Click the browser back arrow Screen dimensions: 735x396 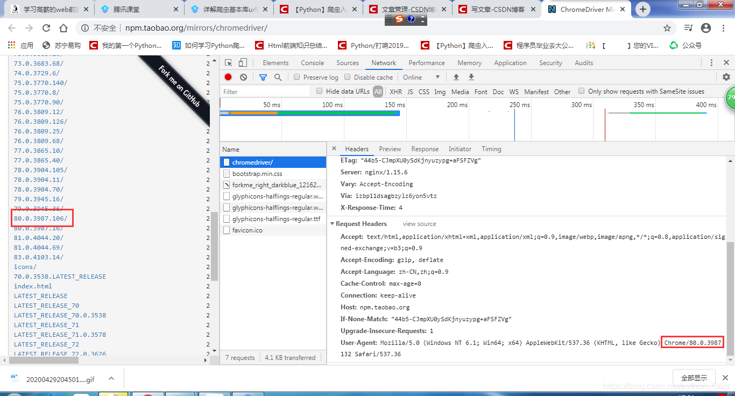tap(12, 28)
